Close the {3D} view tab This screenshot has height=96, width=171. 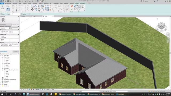[x=53, y=16]
